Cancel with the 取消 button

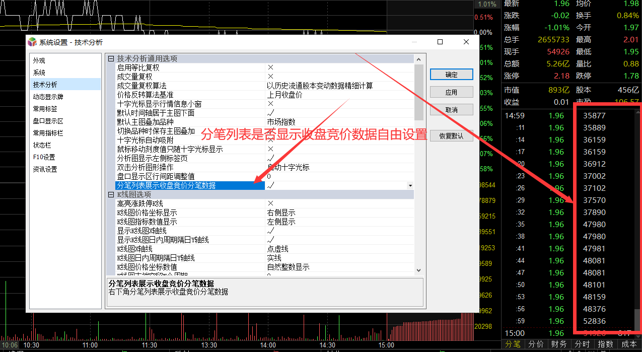pos(452,110)
